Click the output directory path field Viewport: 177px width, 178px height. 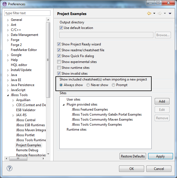[106, 35]
